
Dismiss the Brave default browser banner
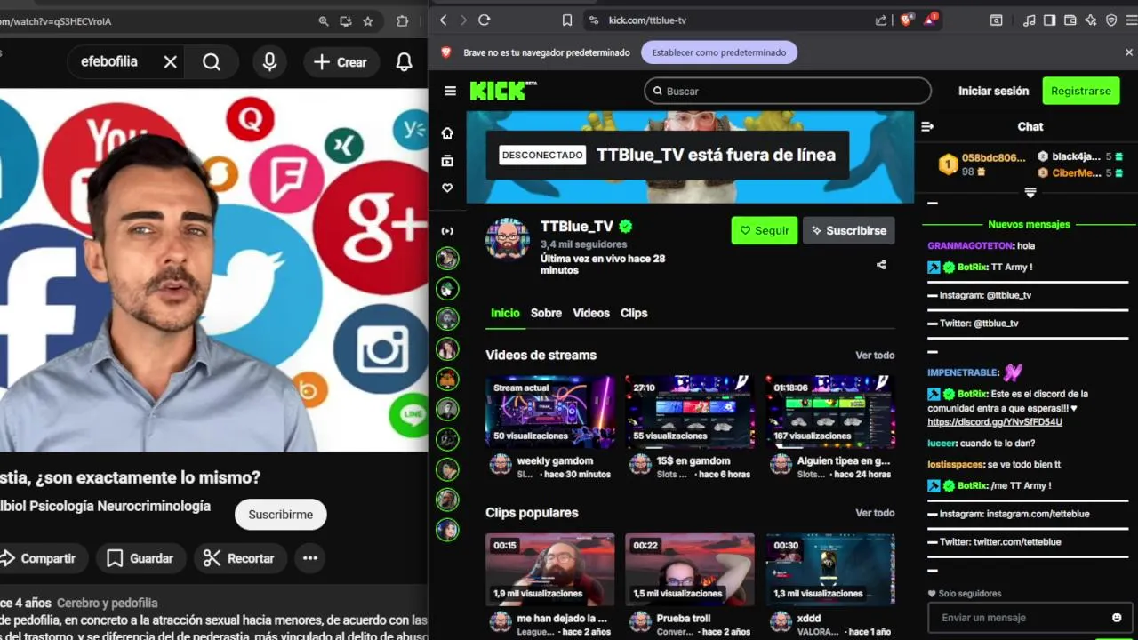1129,52
